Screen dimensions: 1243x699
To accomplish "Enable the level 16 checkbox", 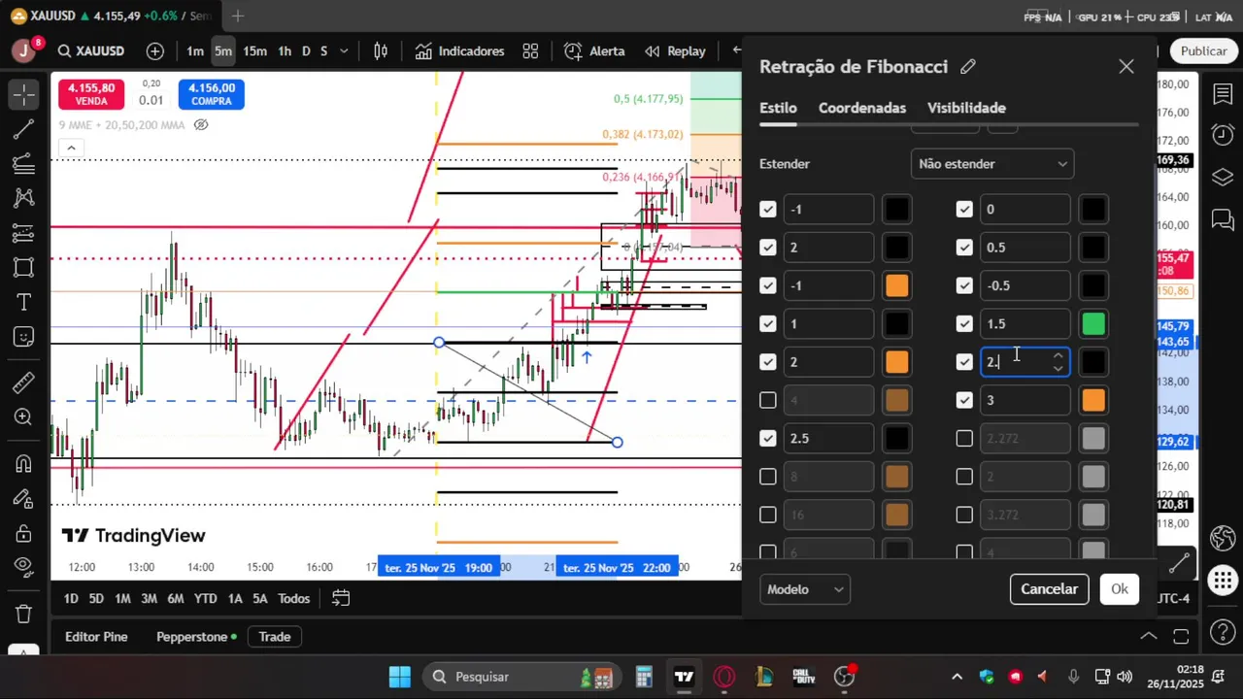I will [768, 515].
